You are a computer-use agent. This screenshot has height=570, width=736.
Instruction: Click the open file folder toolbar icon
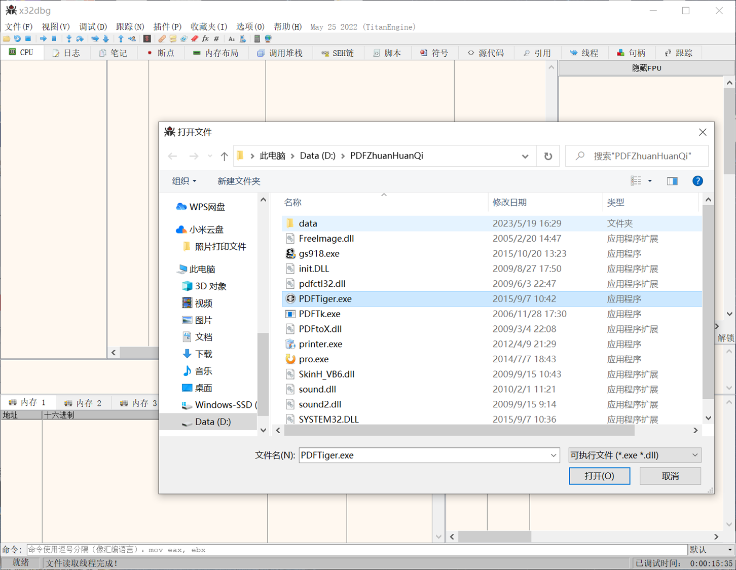pos(7,39)
